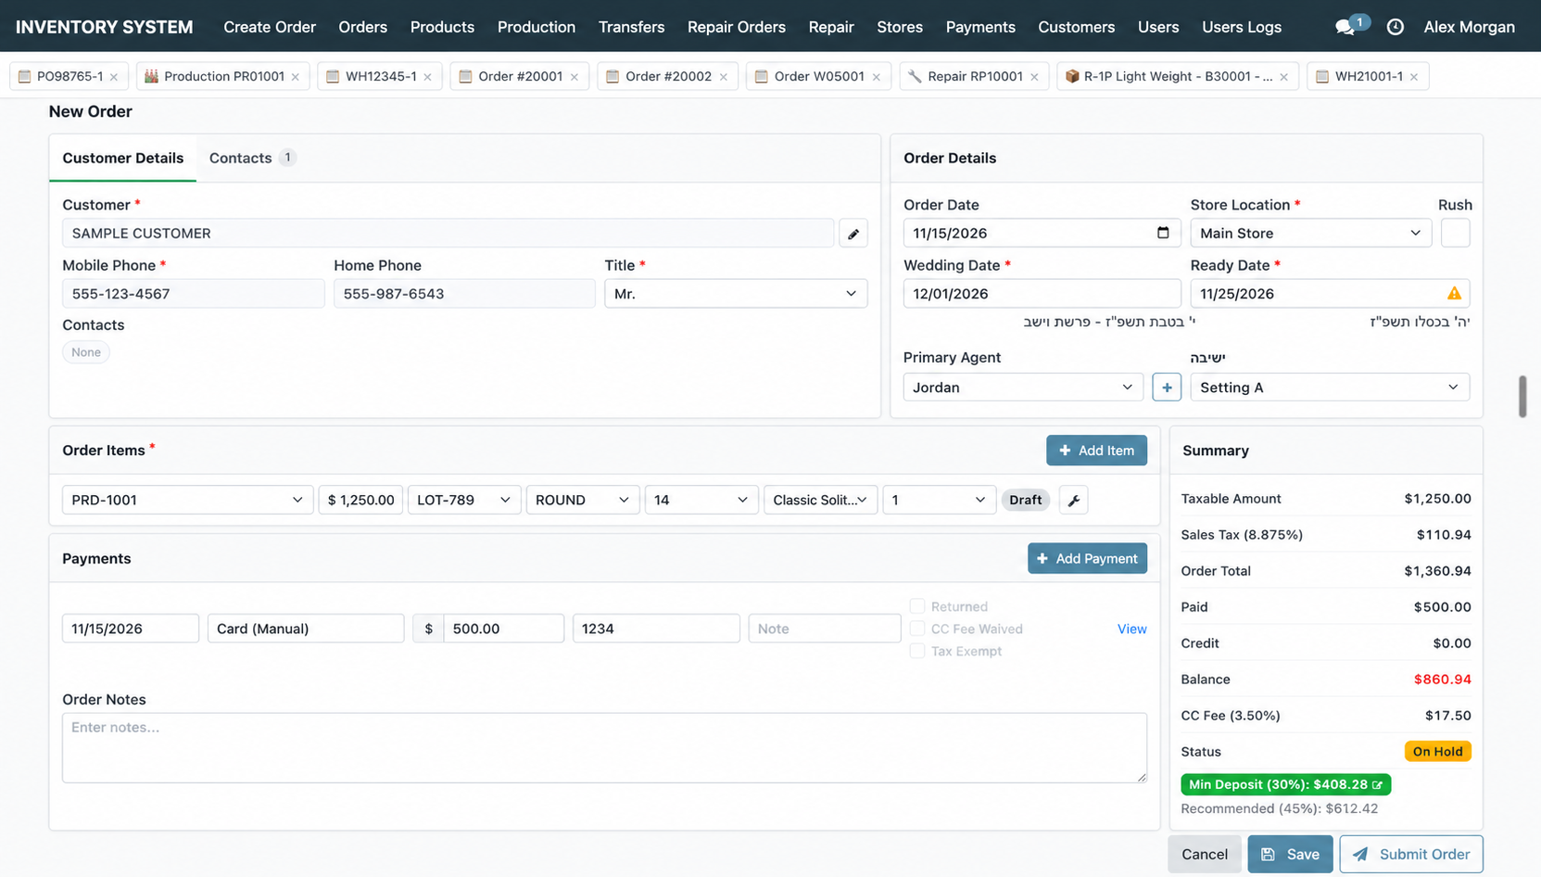Switch to Repair RP10001 tab
The width and height of the screenshot is (1541, 877).
pyautogui.click(x=974, y=77)
